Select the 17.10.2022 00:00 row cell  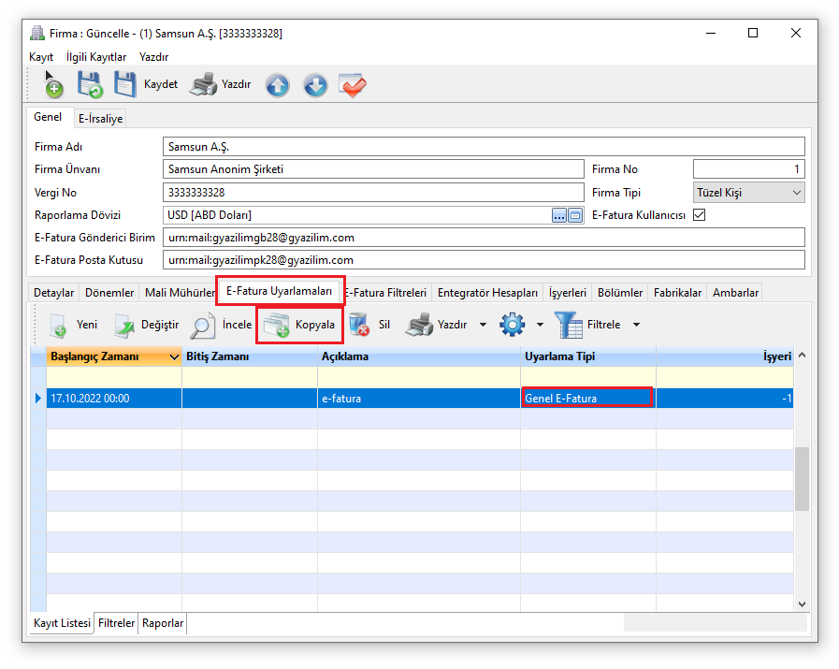pyautogui.click(x=114, y=399)
